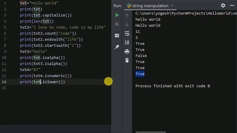Click print(txt.capitalize()) on line 3

(x=46, y=15)
